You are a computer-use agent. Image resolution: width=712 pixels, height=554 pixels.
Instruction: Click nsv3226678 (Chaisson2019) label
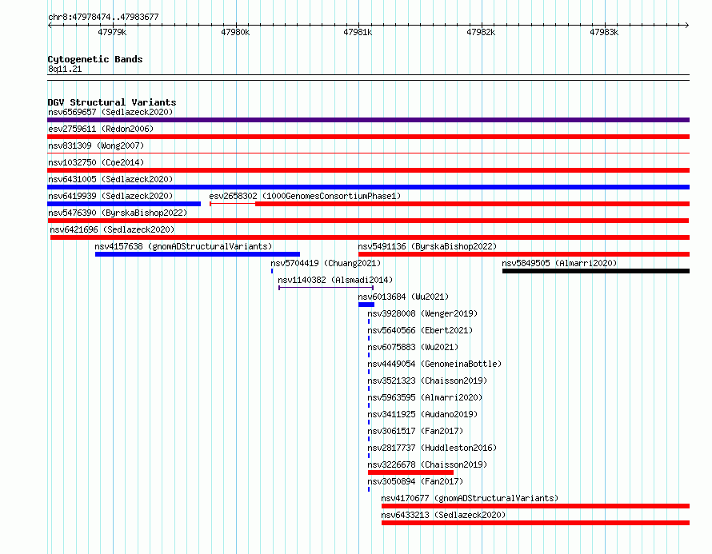(x=427, y=464)
